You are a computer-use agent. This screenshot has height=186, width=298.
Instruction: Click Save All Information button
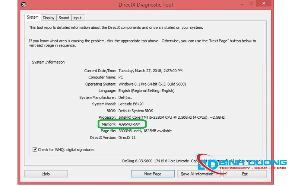click(199, 174)
